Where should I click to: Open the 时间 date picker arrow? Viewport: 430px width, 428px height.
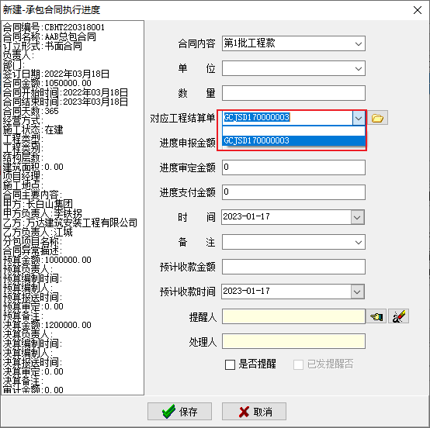click(357, 217)
